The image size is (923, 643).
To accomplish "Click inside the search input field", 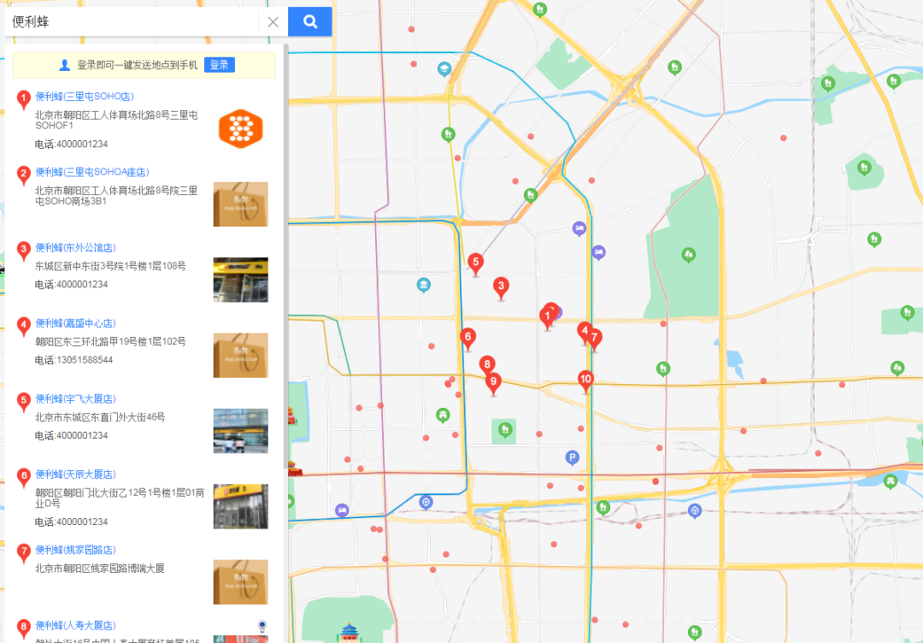I will tap(128, 21).
